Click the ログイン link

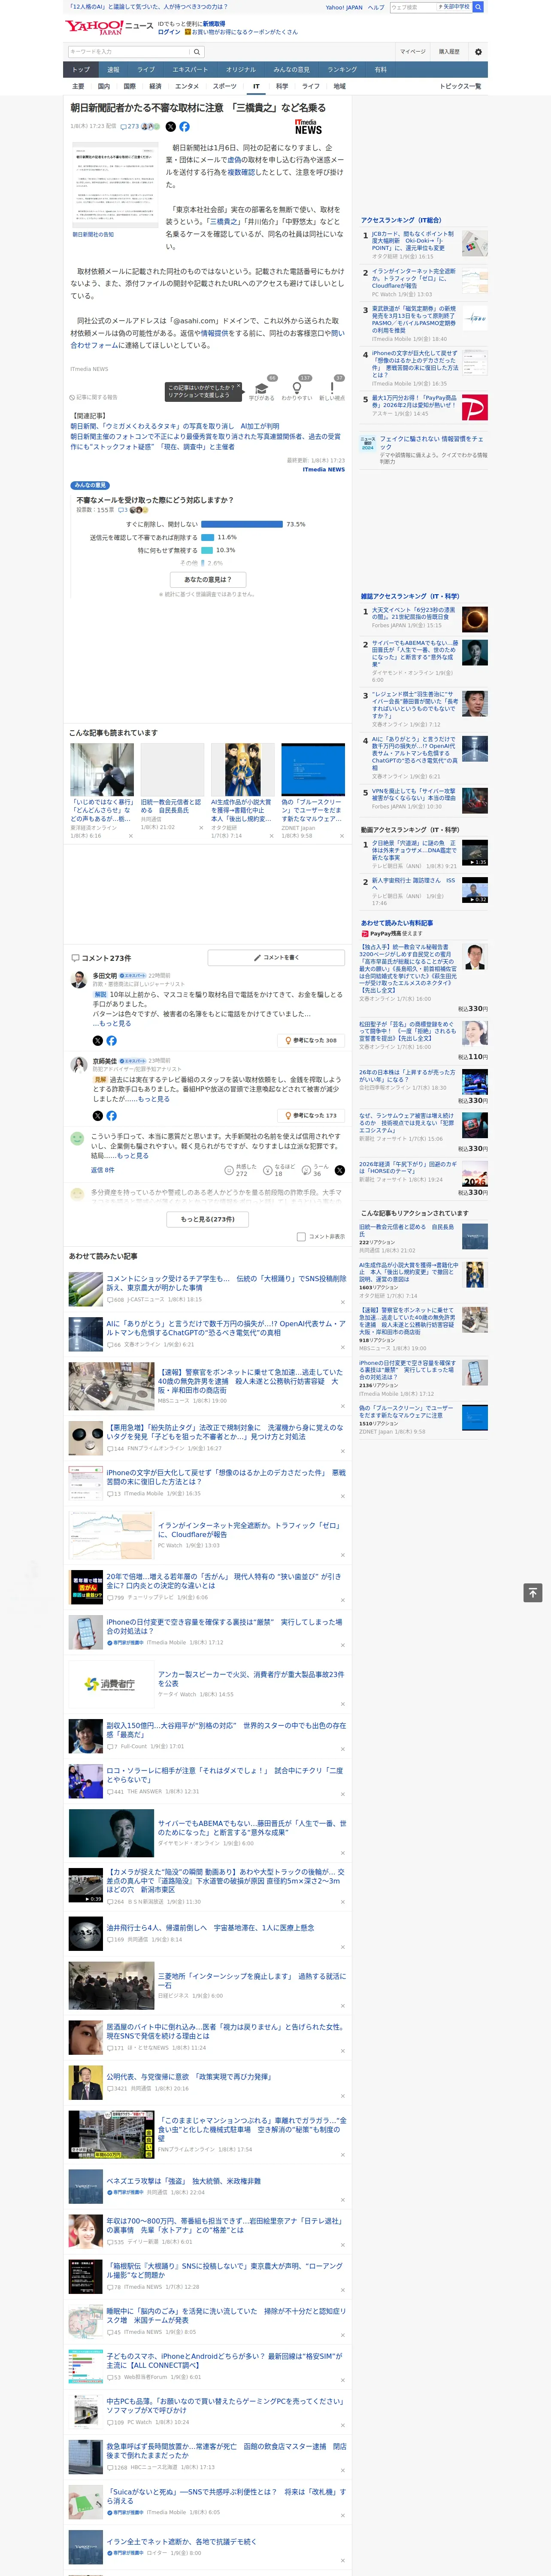click(x=169, y=32)
